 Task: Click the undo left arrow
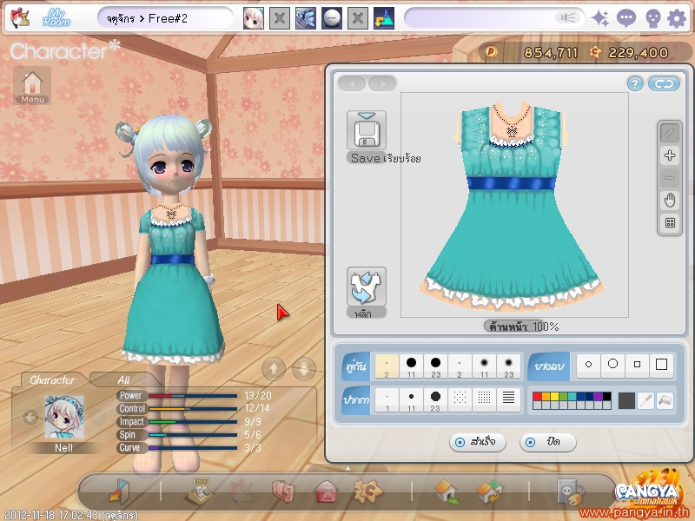point(352,83)
